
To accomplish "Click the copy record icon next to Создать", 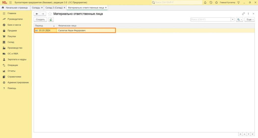I will (51, 19).
